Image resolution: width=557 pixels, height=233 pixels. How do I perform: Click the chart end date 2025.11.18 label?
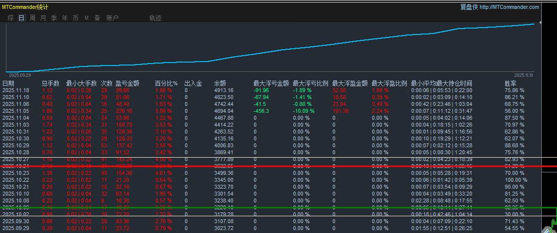[x=525, y=75]
